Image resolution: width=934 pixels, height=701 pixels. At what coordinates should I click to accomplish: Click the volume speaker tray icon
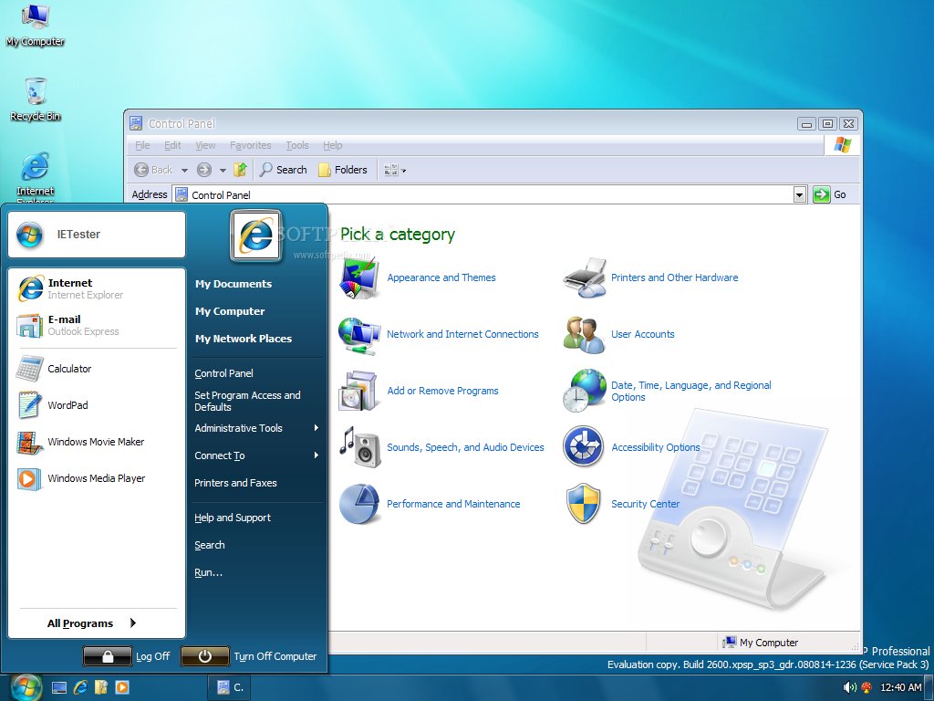tap(849, 688)
